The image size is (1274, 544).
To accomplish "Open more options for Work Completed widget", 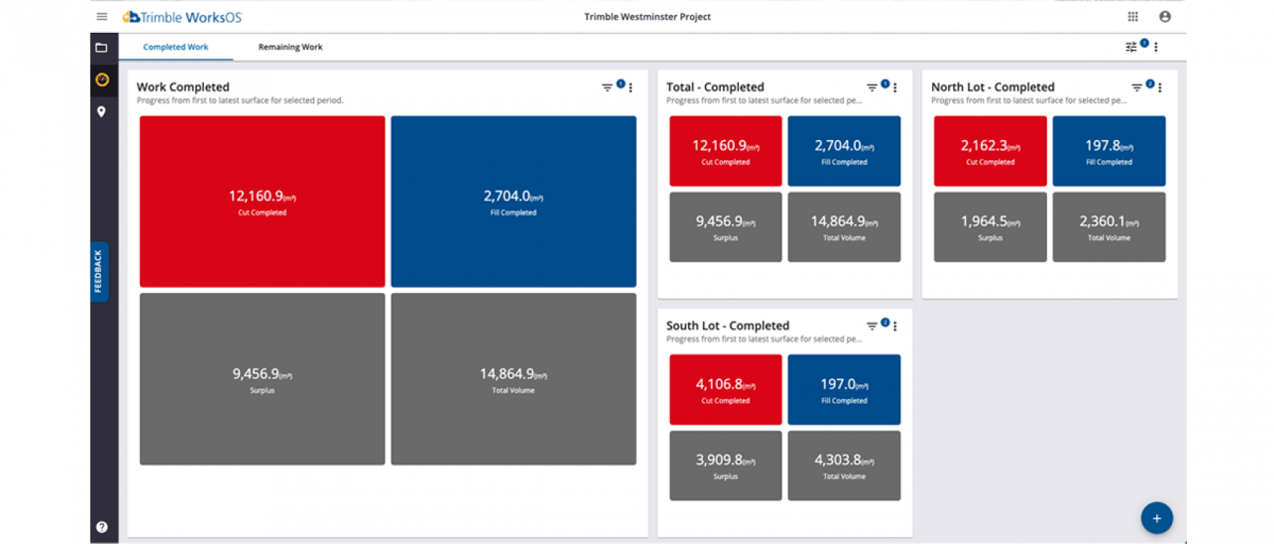I will tap(631, 88).
